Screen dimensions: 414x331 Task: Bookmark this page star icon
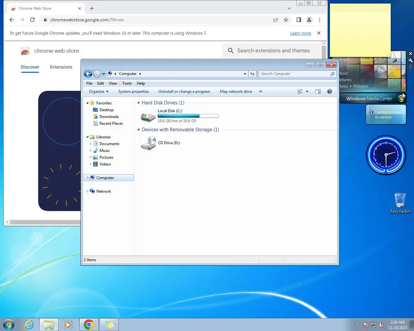(286, 20)
